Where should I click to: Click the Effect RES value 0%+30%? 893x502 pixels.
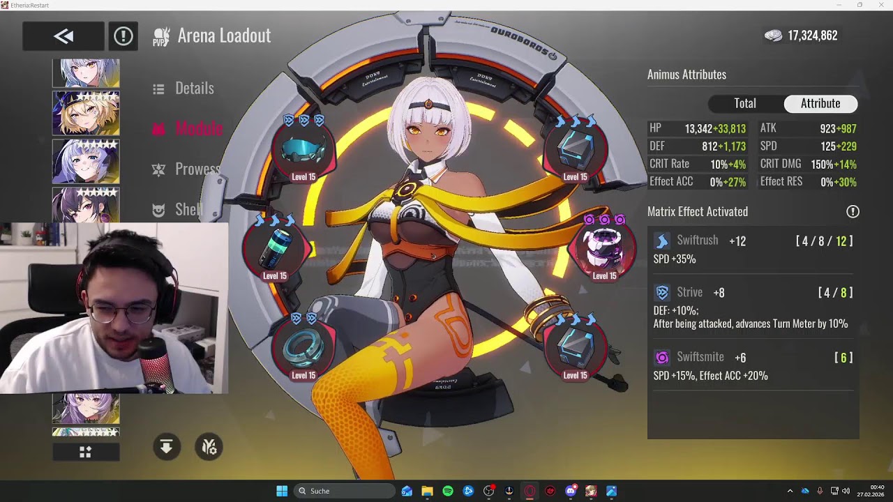coord(838,182)
